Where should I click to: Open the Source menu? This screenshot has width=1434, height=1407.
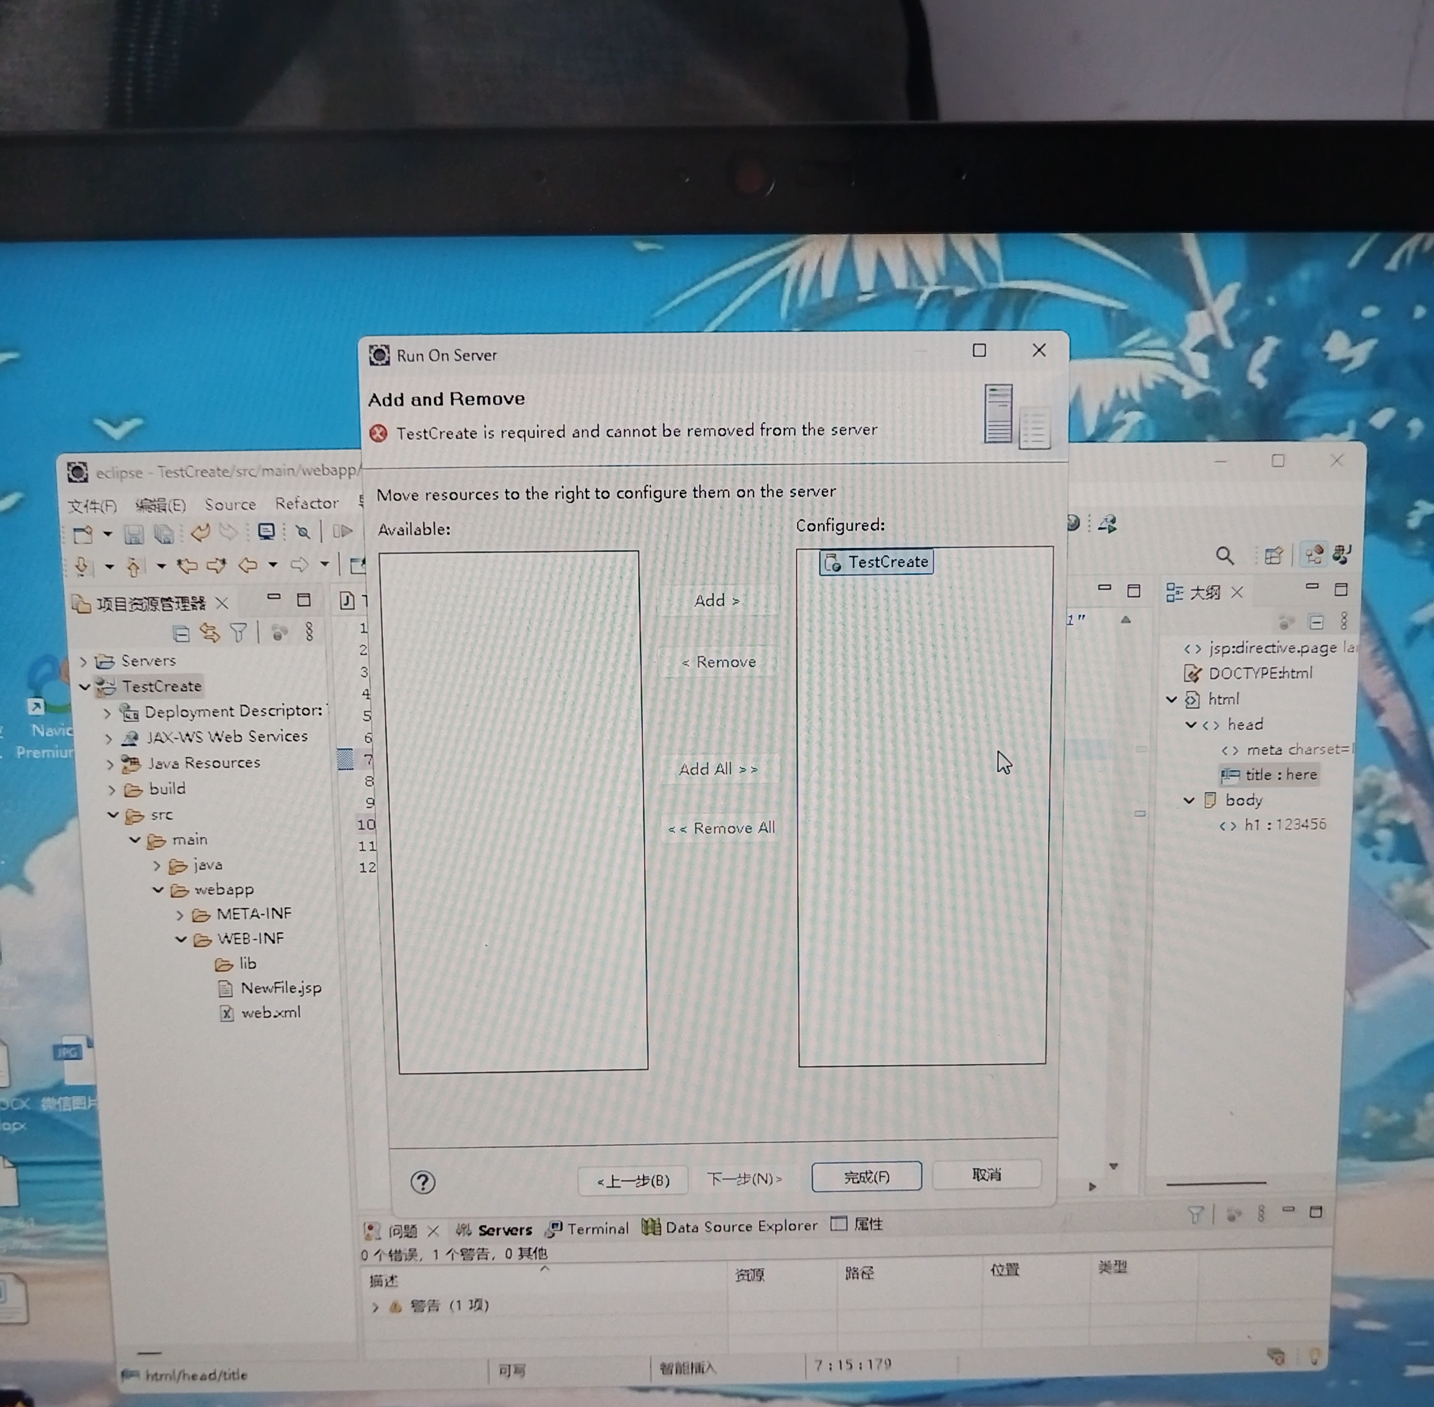[230, 504]
